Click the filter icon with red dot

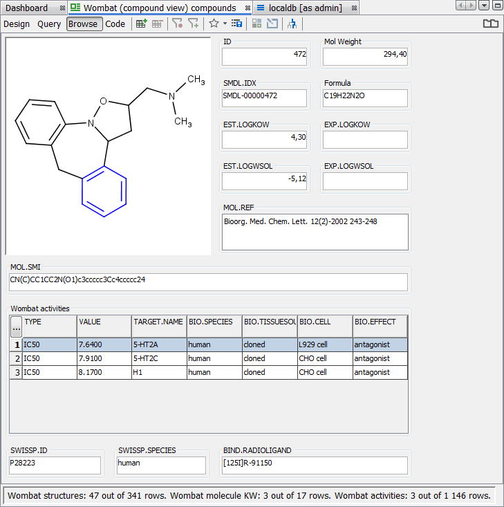tap(178, 24)
